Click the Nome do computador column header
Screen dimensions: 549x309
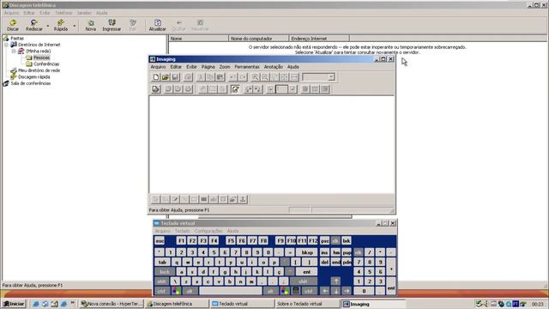pyautogui.click(x=259, y=39)
